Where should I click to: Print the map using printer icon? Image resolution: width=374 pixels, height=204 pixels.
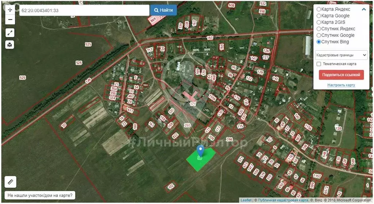pos(10,45)
